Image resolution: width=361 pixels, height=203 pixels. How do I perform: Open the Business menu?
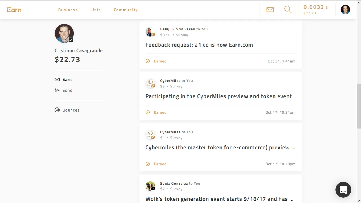pyautogui.click(x=68, y=10)
